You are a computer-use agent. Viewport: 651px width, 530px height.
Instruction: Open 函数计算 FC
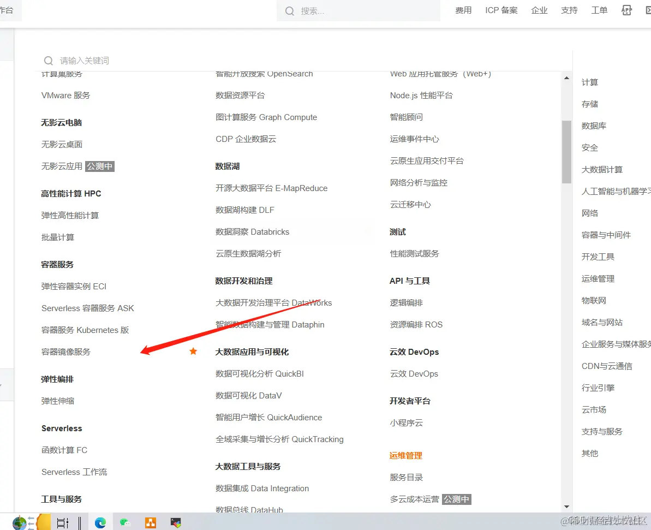point(64,450)
